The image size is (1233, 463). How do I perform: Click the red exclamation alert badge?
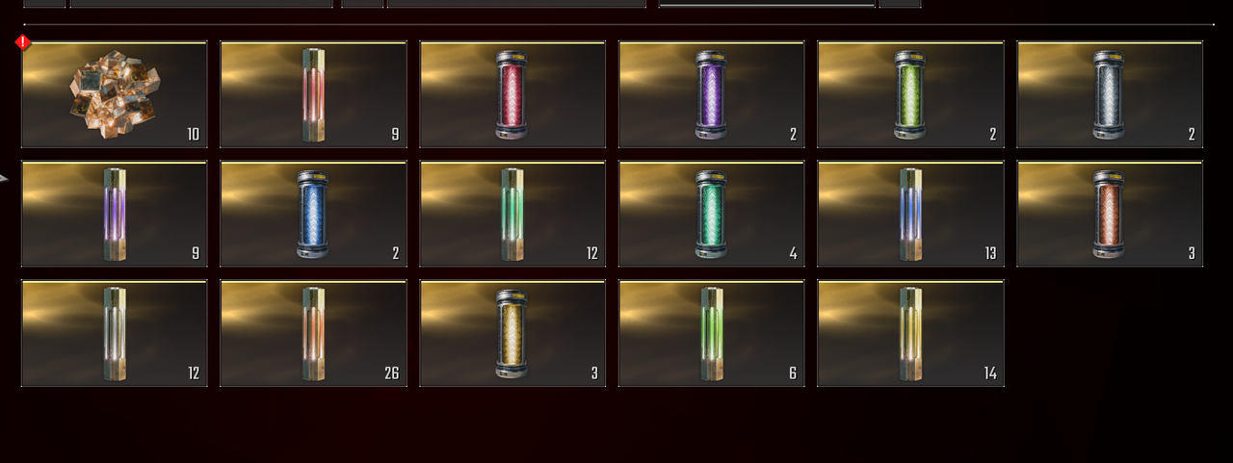pyautogui.click(x=23, y=42)
